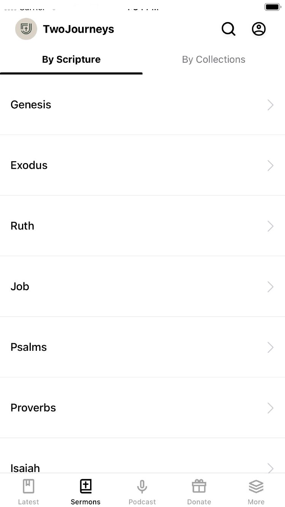Tap the search magnifier icon

(x=228, y=29)
